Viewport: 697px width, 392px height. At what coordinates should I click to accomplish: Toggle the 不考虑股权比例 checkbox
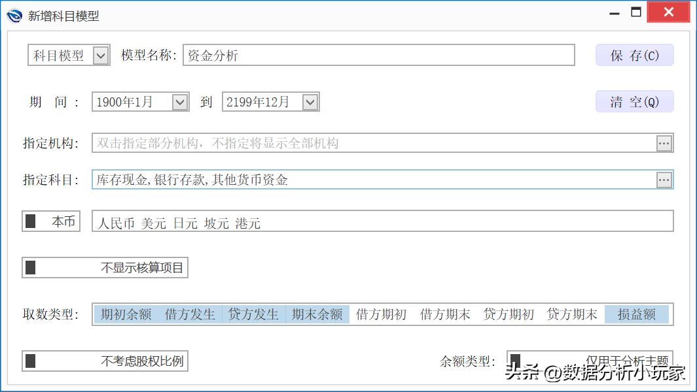click(x=30, y=361)
